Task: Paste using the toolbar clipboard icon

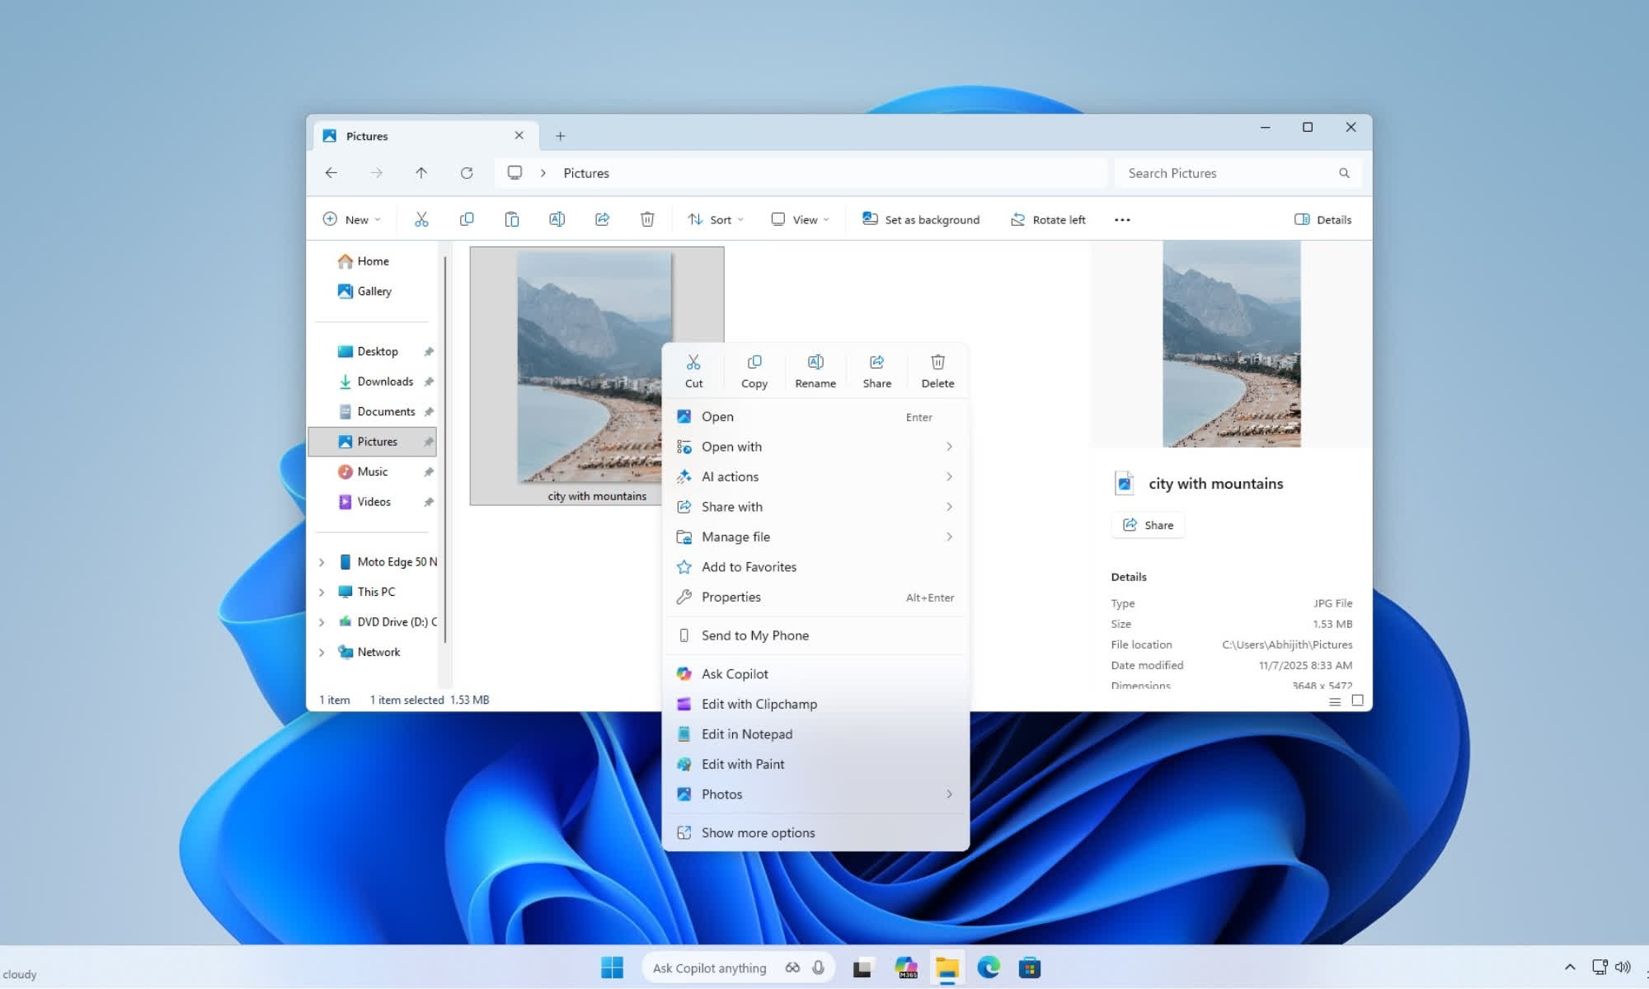Action: pyautogui.click(x=511, y=218)
